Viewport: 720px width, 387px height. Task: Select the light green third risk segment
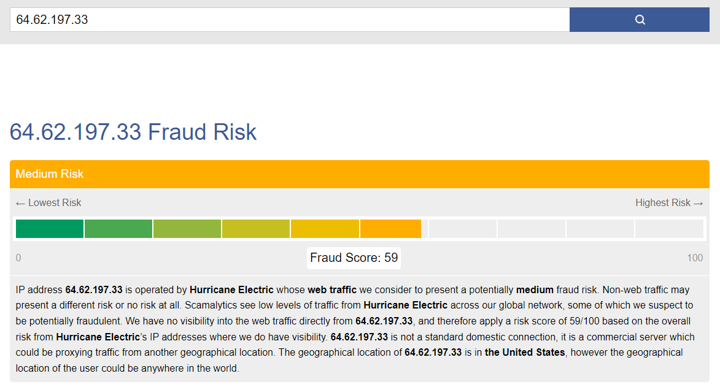pyautogui.click(x=187, y=229)
